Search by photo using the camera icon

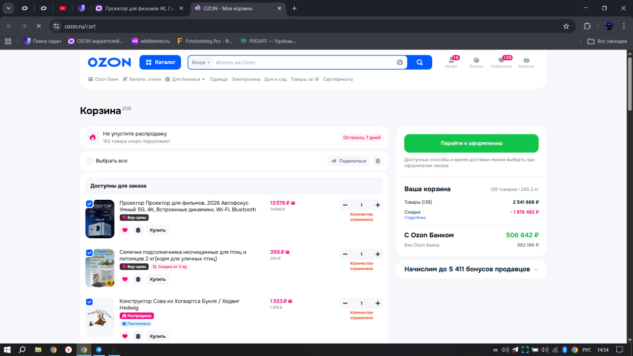click(x=400, y=62)
